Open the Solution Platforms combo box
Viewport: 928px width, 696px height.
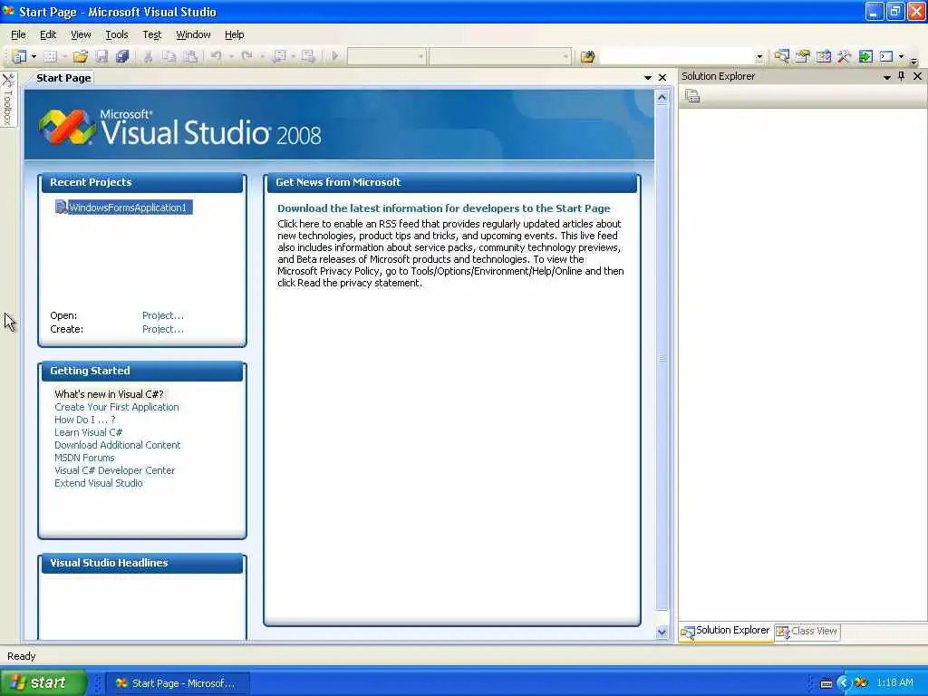click(500, 57)
